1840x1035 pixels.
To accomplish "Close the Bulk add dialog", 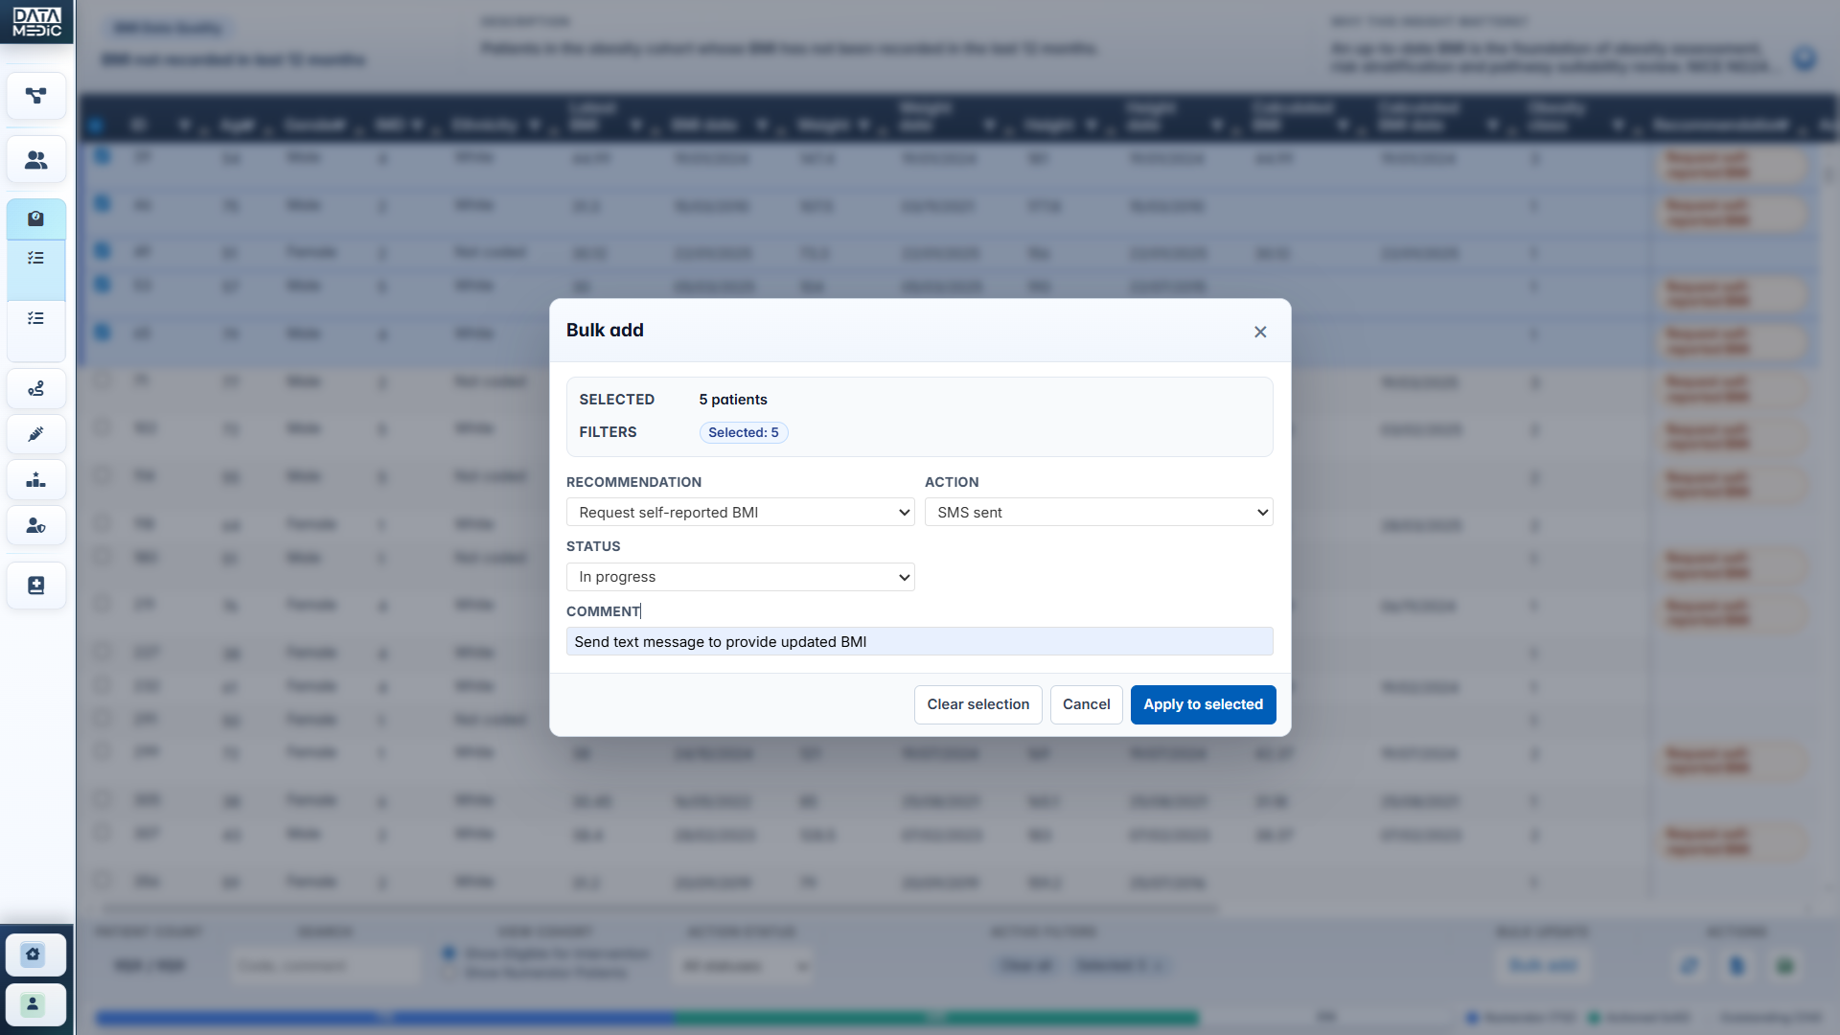I will (x=1260, y=332).
